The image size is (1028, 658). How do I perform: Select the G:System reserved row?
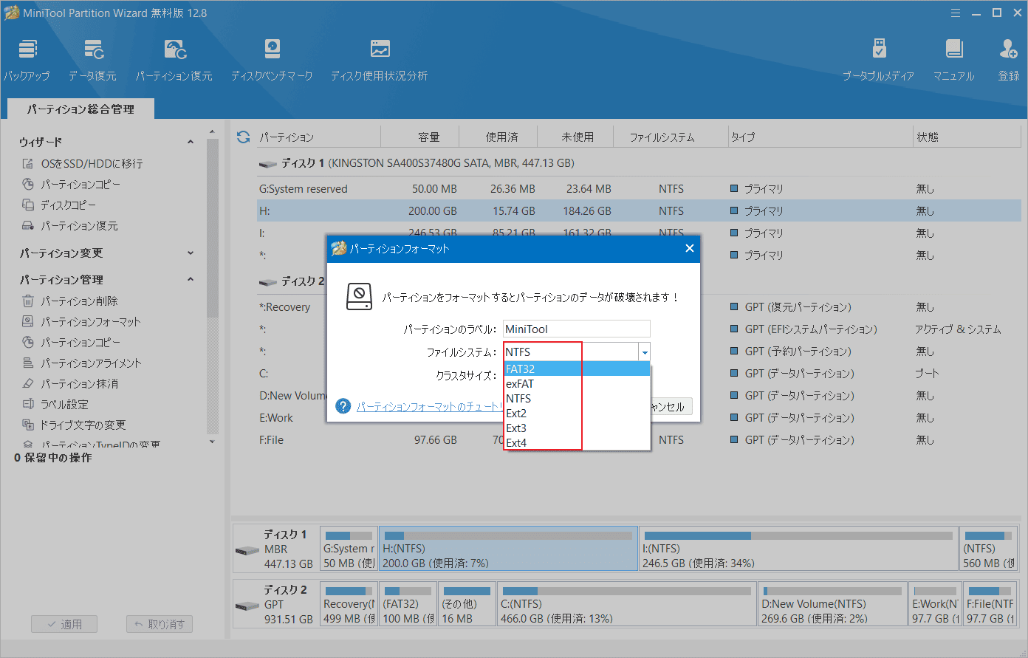tap(639, 188)
